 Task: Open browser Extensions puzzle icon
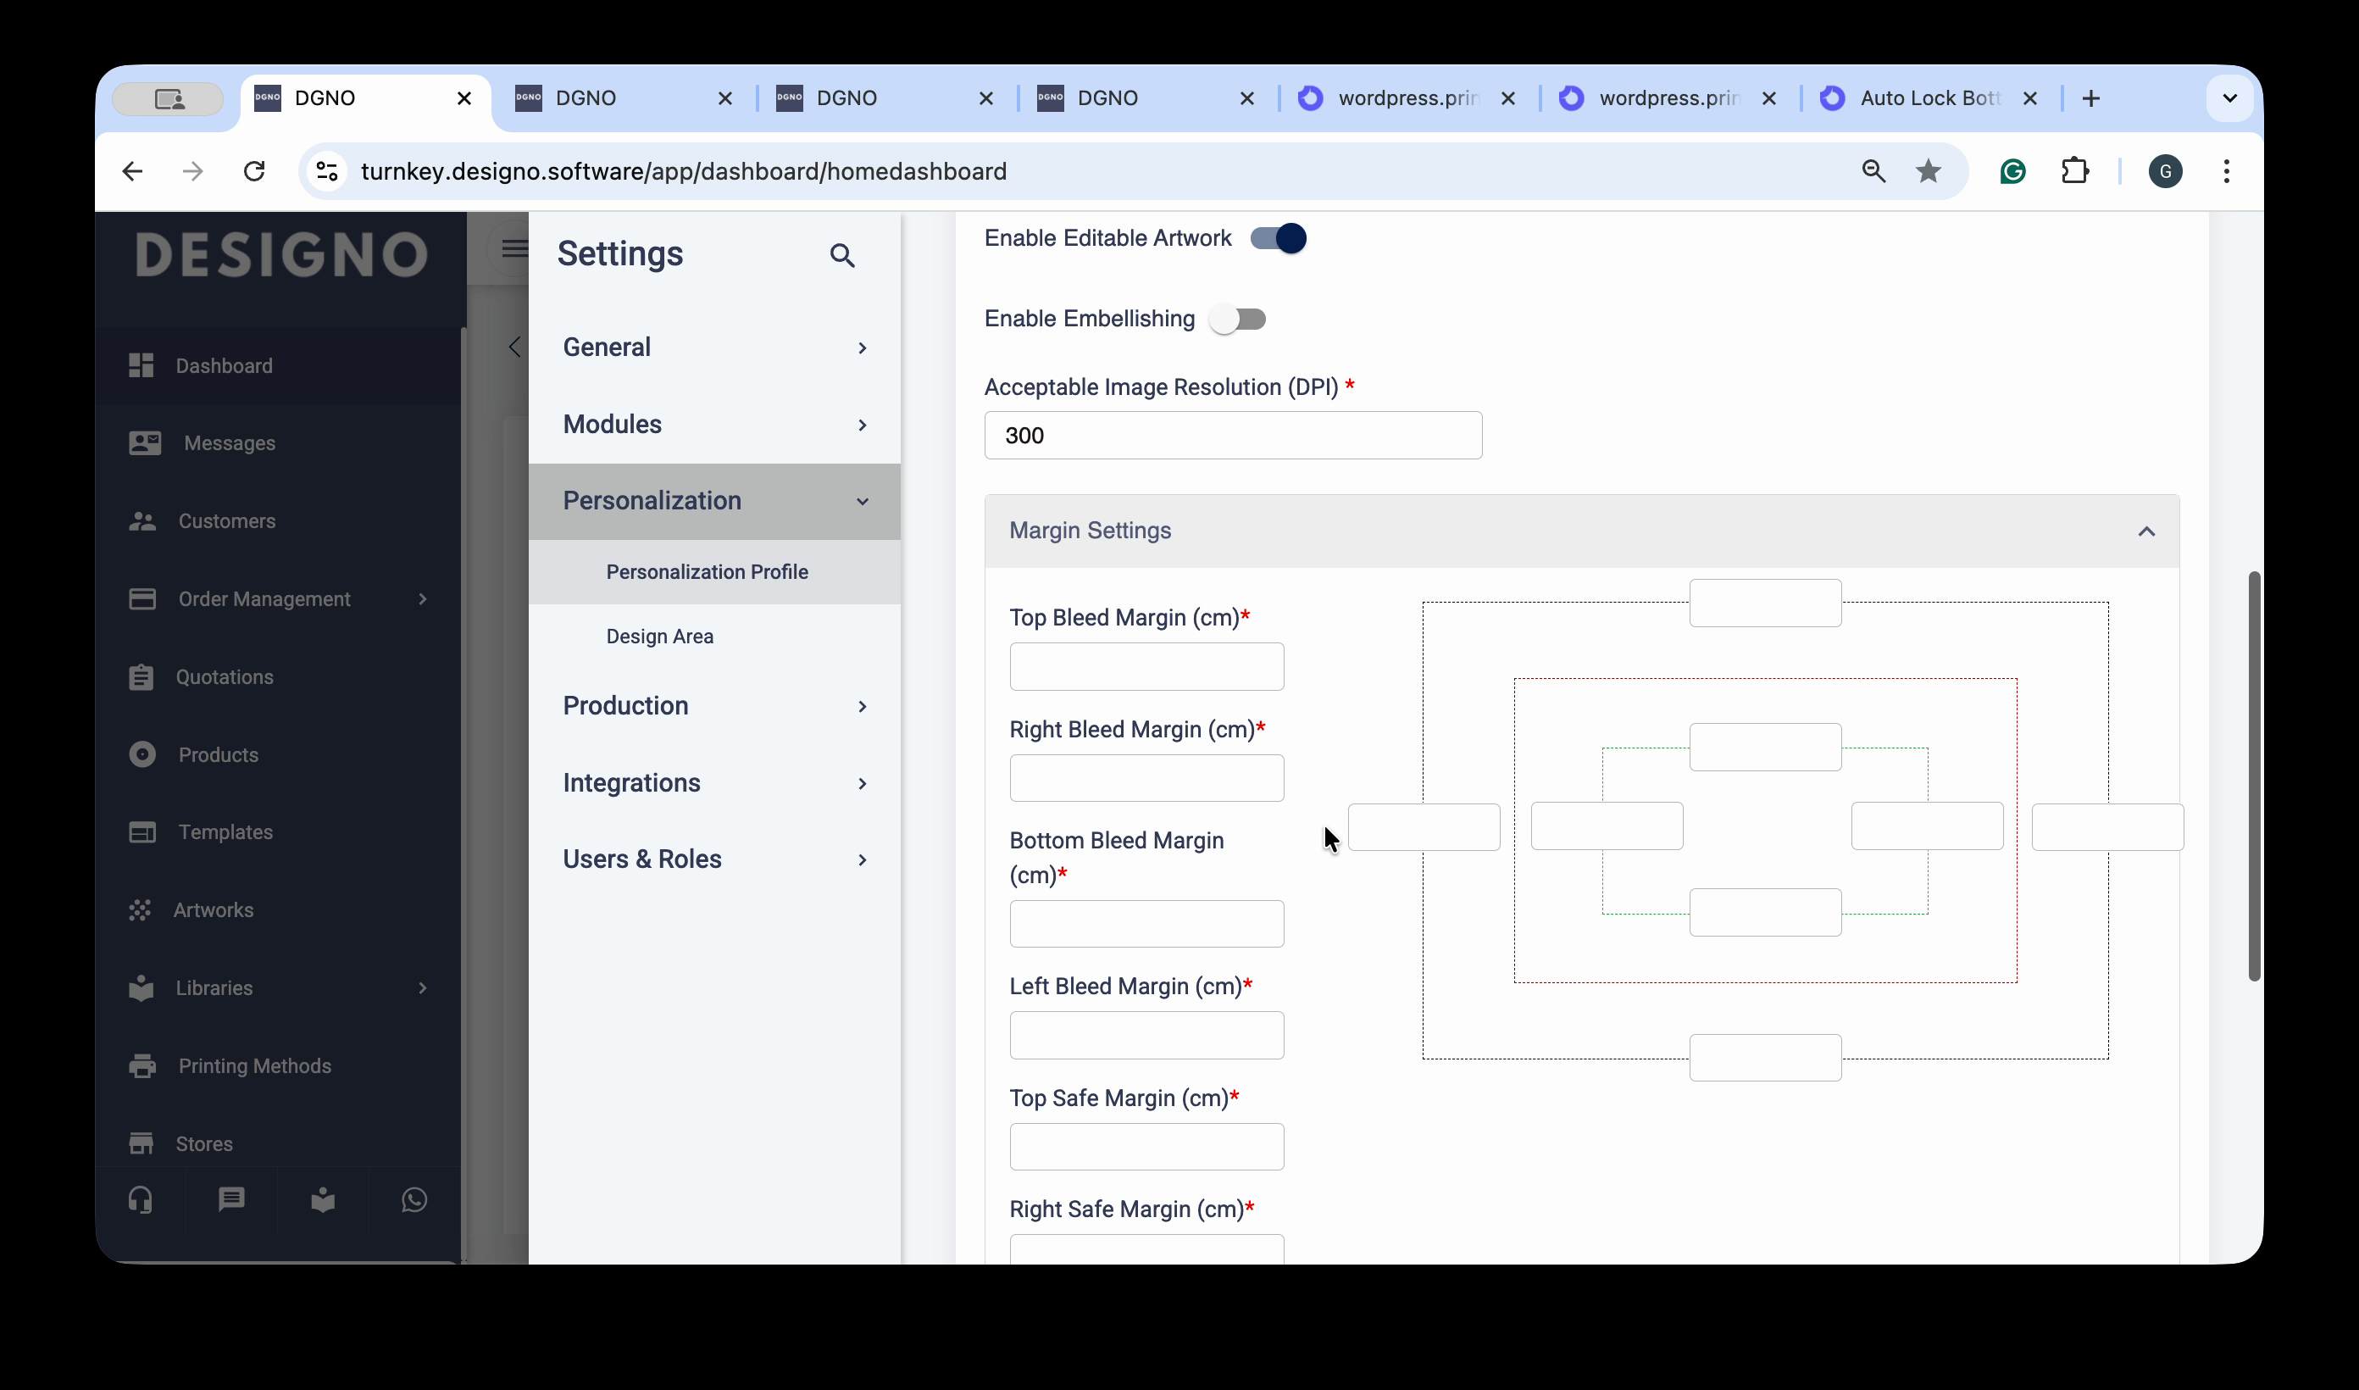(x=2074, y=171)
